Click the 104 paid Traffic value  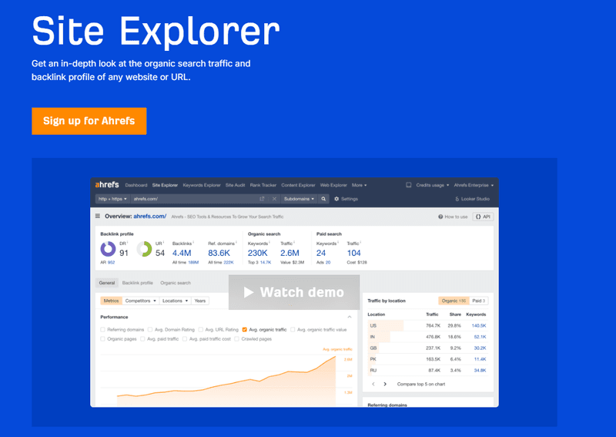pyautogui.click(x=353, y=253)
